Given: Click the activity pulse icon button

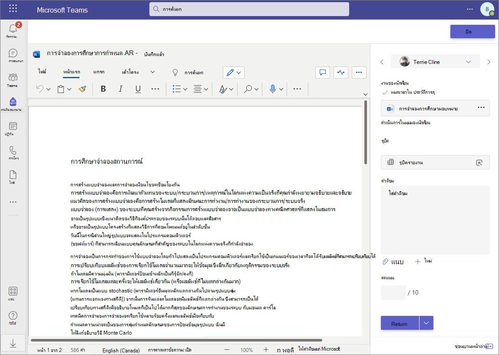Looking at the screenshot, I should coord(341,72).
